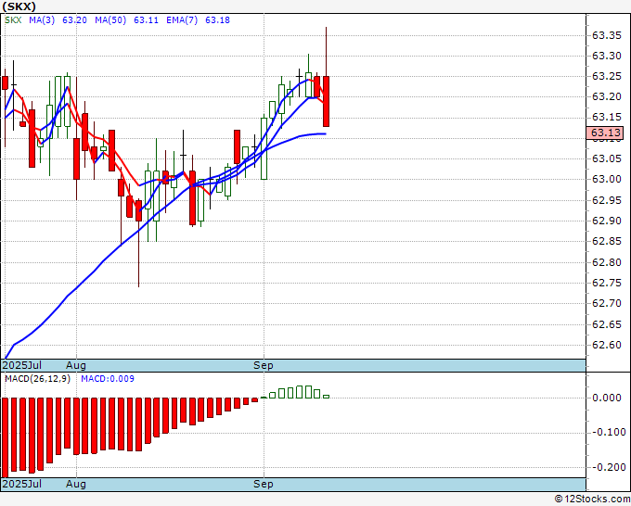Image resolution: width=631 pixels, height=506 pixels.
Task: Click the MA(3) value 63.20
Action: click(x=74, y=20)
